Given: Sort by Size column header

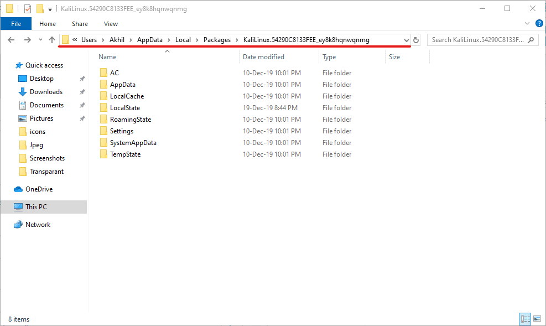Looking at the screenshot, I should point(394,57).
